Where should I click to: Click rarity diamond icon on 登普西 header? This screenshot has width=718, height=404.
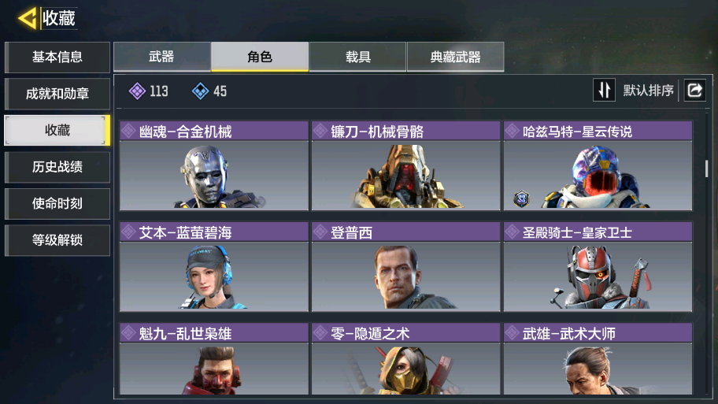point(320,232)
